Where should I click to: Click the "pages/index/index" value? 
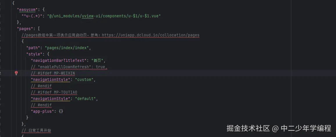click(67, 48)
